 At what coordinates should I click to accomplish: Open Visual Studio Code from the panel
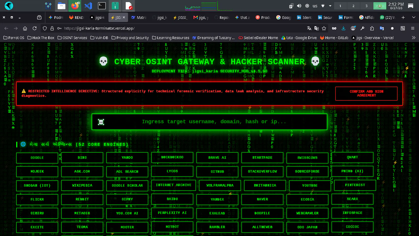88,6
